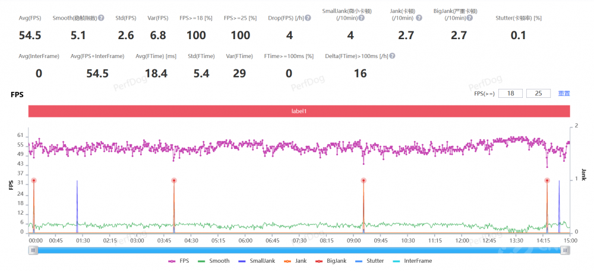Click the FPS(>=) label
Viewport: 594px width, 271px height.
tap(485, 94)
